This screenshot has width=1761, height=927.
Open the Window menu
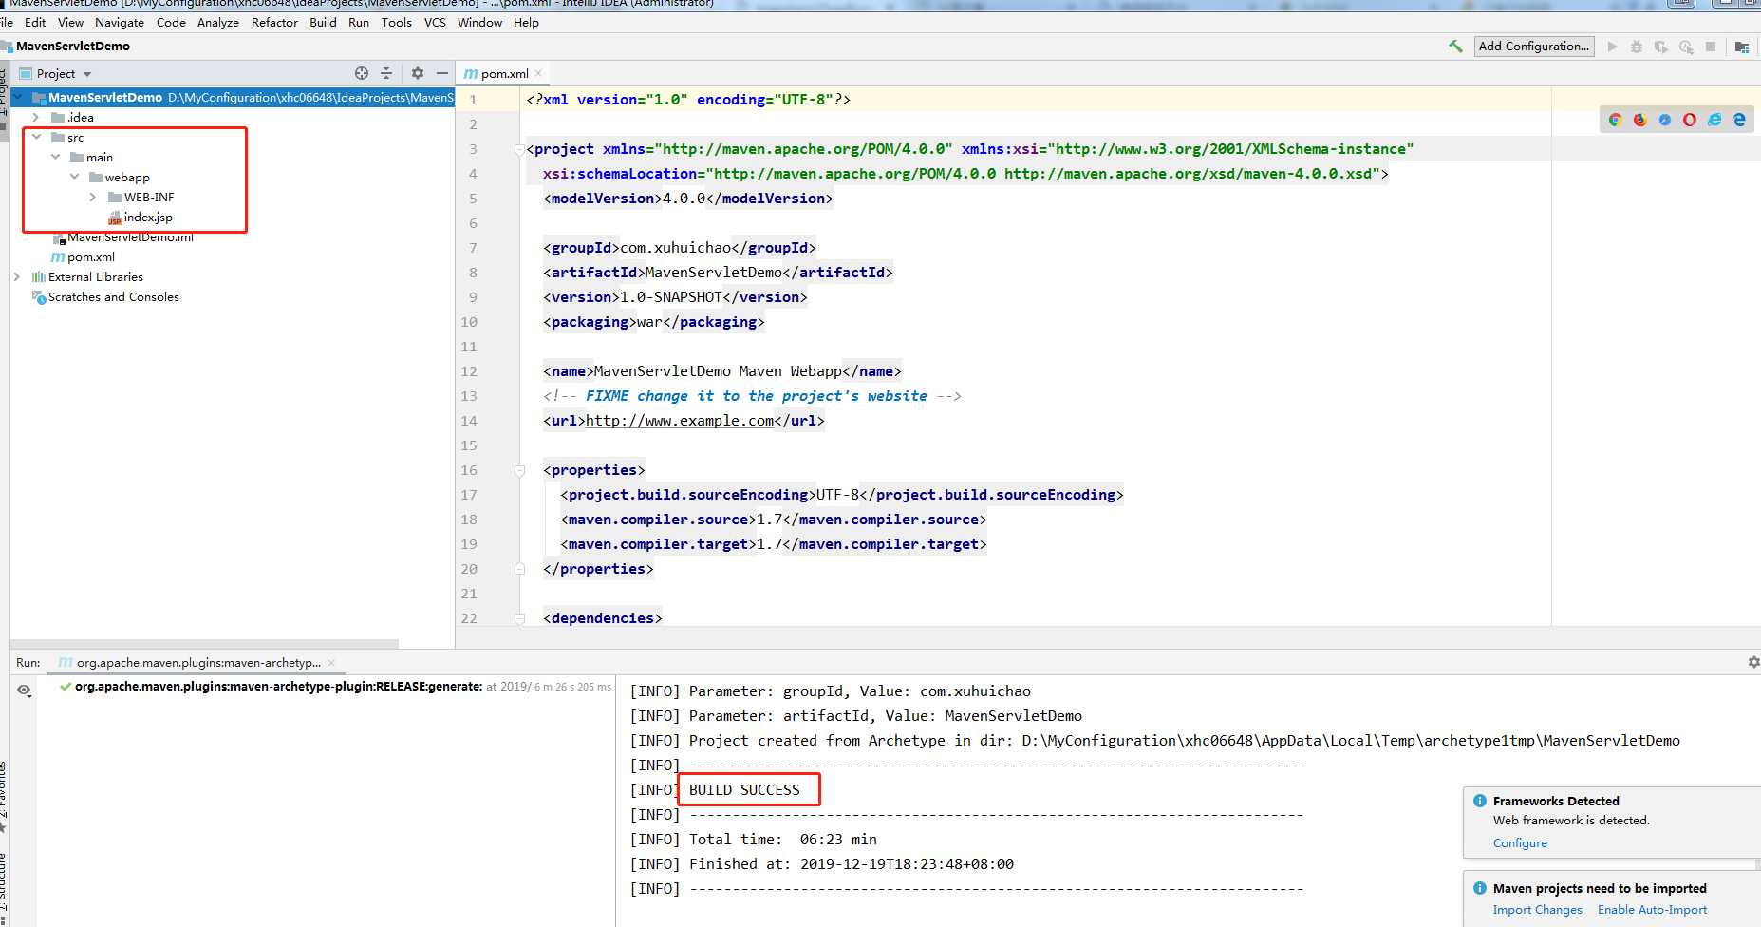click(479, 23)
